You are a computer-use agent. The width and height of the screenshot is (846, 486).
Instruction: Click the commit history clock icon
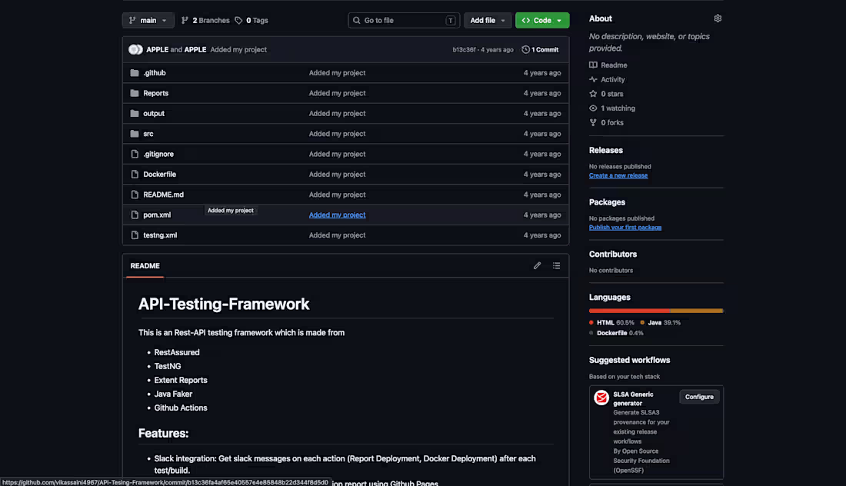525,50
